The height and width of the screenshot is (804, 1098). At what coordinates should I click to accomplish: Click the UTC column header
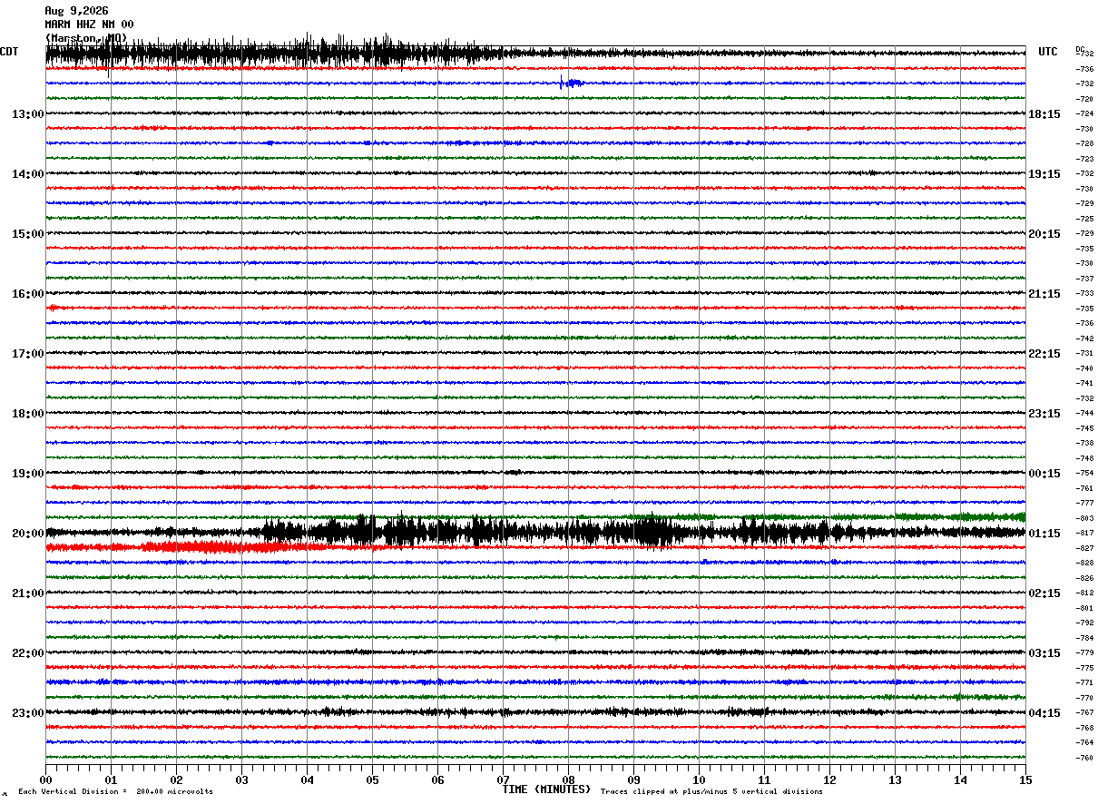1048,52
